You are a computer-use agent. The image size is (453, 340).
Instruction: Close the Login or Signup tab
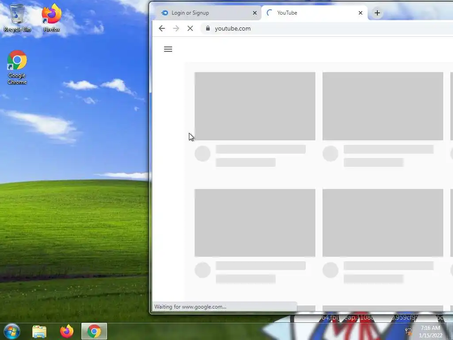pyautogui.click(x=254, y=13)
